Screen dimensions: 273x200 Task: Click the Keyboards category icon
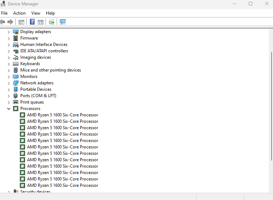pyautogui.click(x=16, y=64)
